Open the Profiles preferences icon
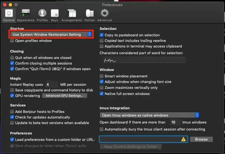 click(x=42, y=13)
